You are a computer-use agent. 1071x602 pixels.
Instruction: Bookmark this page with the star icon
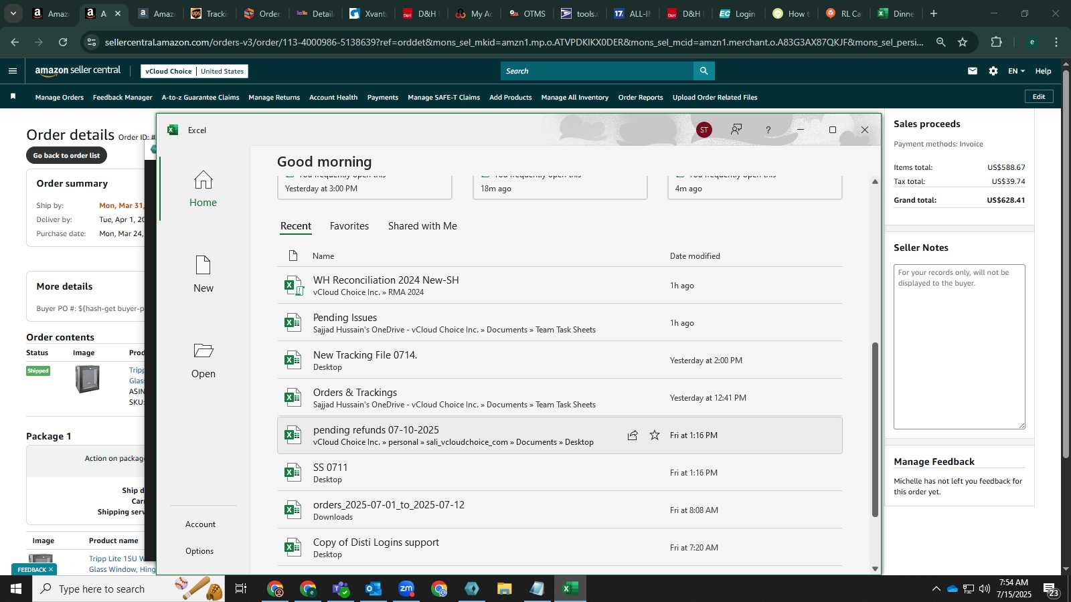click(963, 42)
